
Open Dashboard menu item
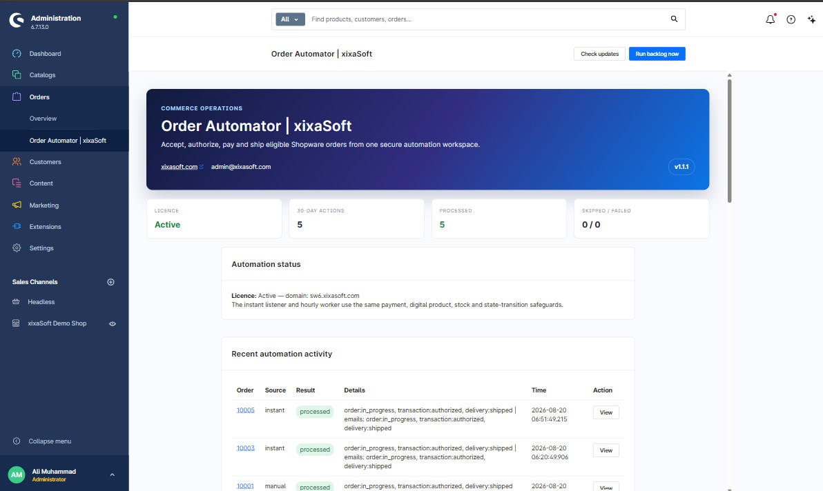coord(45,54)
